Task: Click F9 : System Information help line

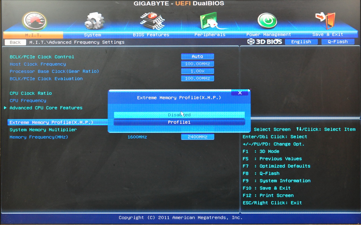Action: coord(276,181)
